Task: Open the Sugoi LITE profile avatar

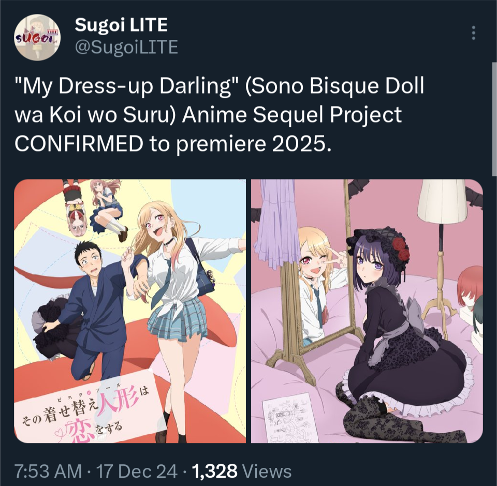Action: click(38, 37)
